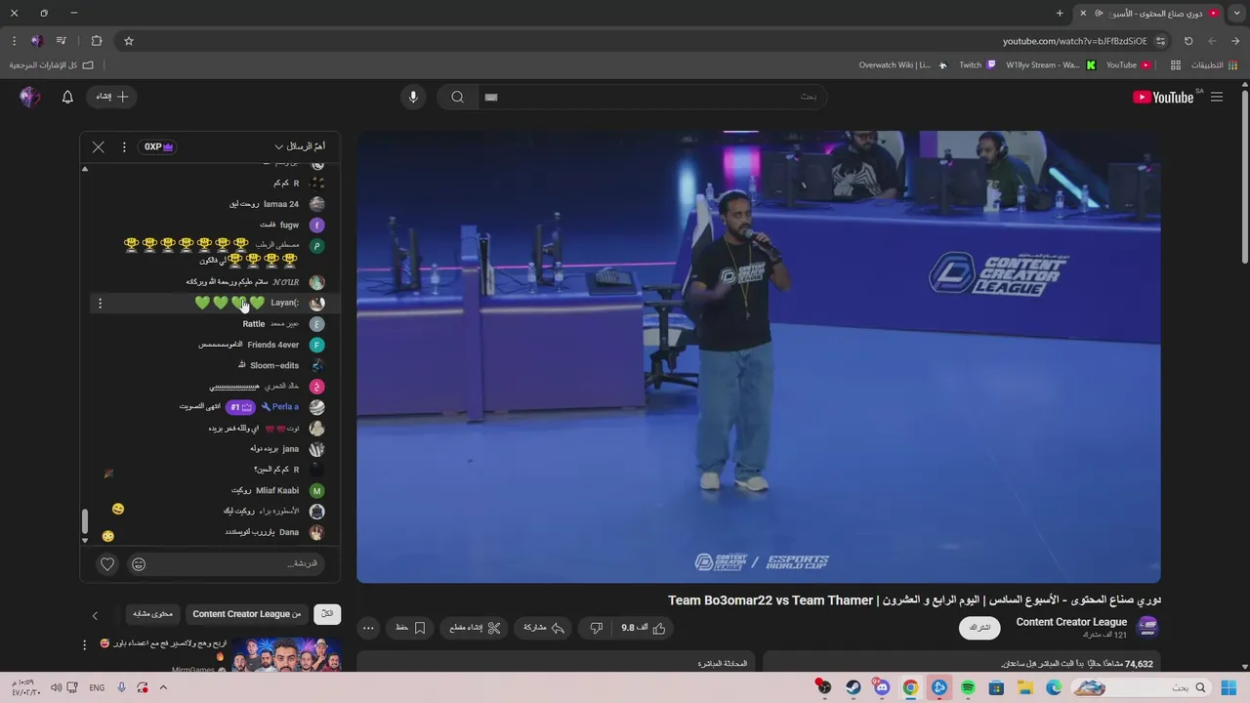Click the Perla chat message with #1 badge

(215, 407)
